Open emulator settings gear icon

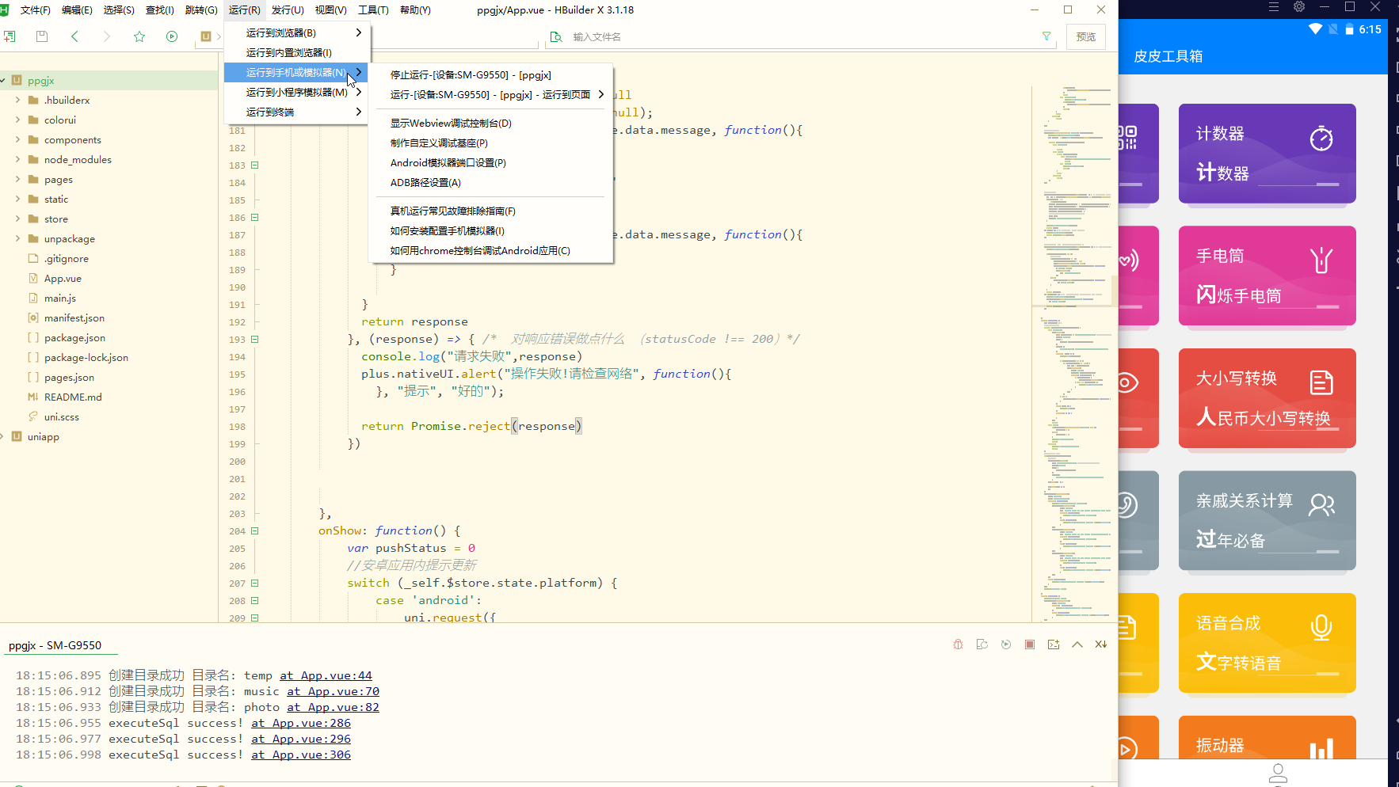pyautogui.click(x=1299, y=7)
